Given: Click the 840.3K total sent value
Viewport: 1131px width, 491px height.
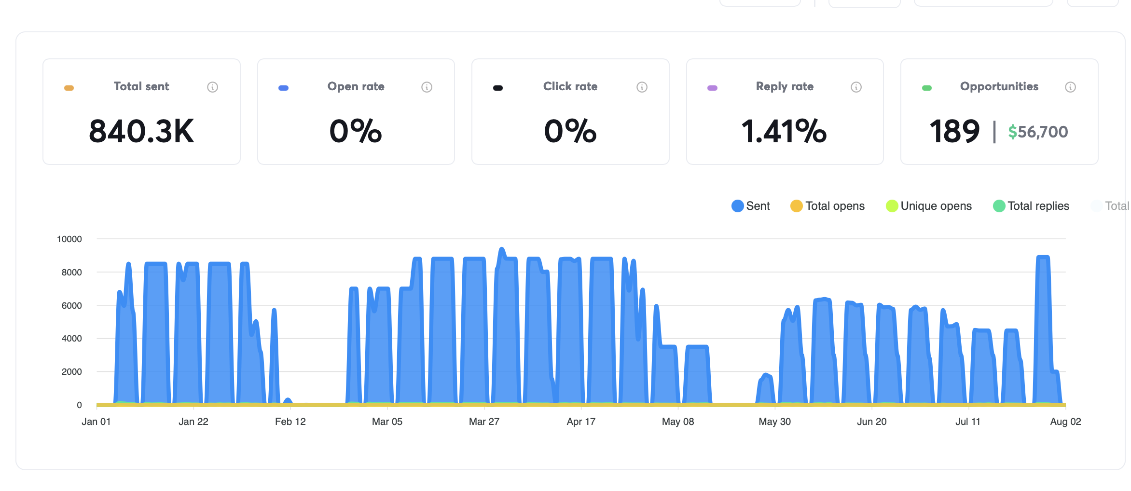Looking at the screenshot, I should [x=141, y=131].
